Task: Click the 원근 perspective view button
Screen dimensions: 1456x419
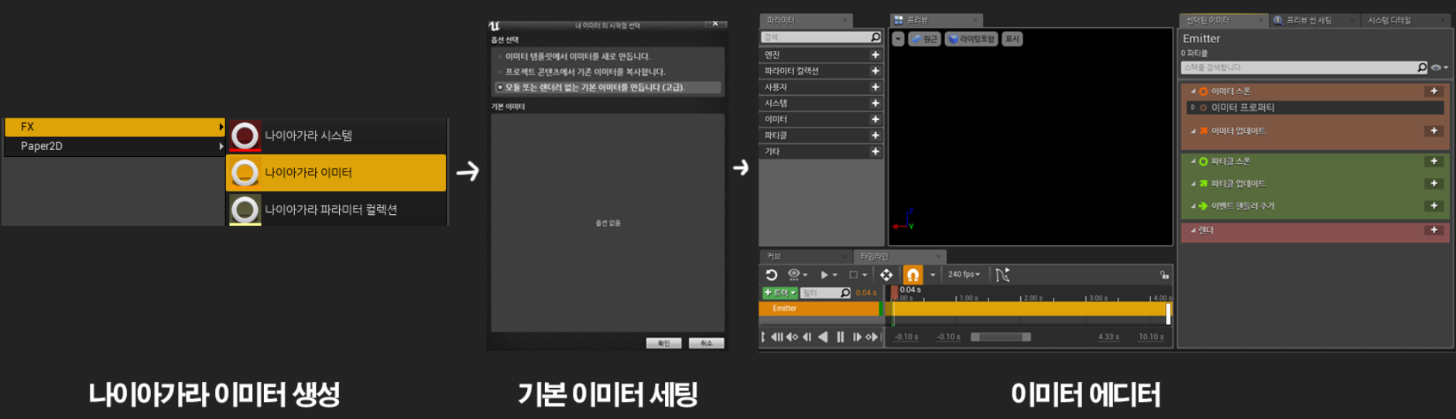Action: click(924, 39)
